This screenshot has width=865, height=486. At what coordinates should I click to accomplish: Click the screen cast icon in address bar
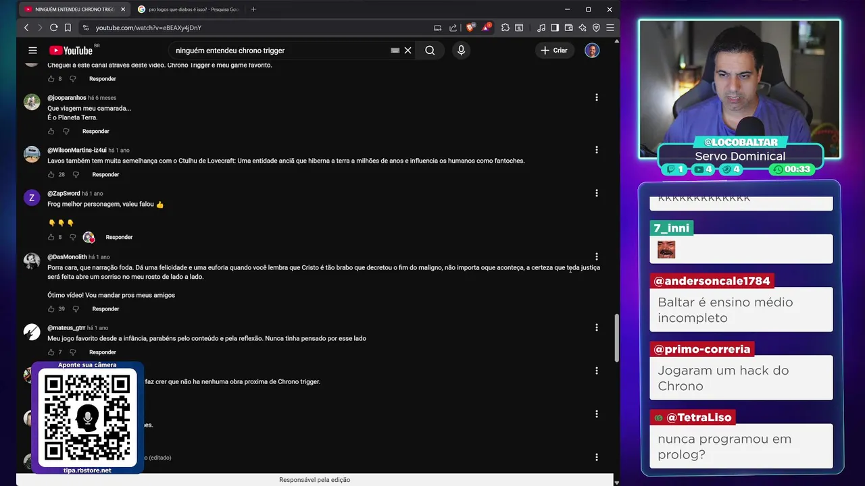(437, 28)
